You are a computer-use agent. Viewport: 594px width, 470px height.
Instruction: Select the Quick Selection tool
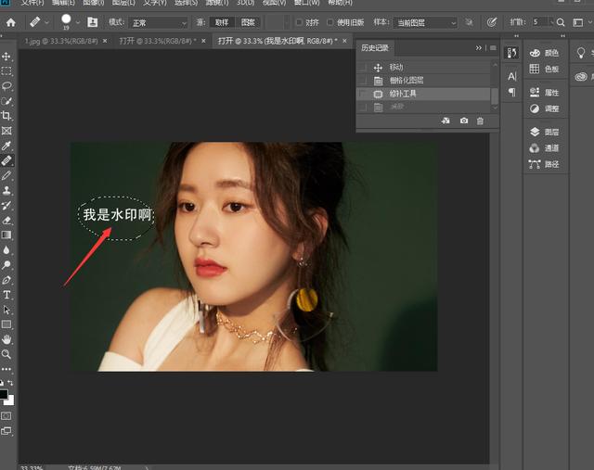tap(6, 101)
